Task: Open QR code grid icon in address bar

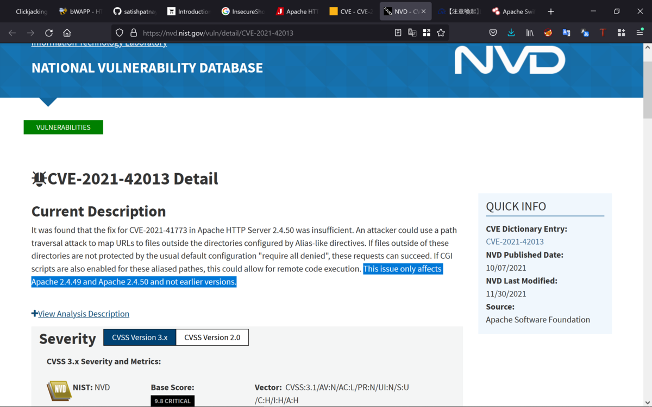Action: [427, 33]
